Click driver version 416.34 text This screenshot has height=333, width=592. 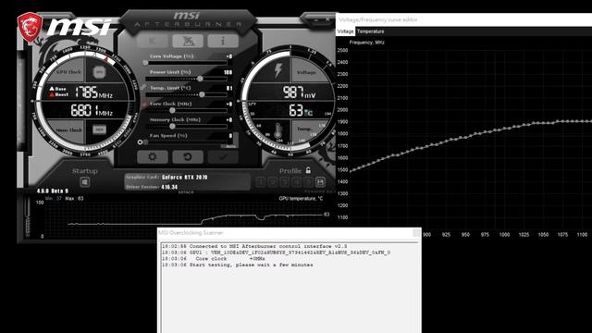[169, 187]
